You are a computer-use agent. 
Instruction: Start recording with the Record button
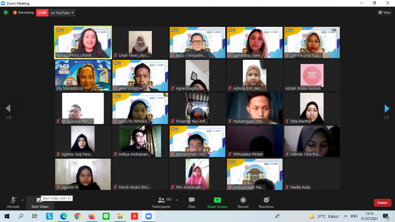243,203
